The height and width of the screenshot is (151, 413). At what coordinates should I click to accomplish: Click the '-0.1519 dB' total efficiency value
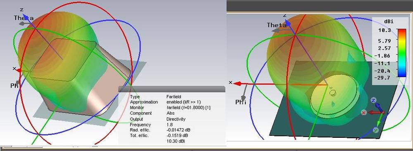[177, 136]
